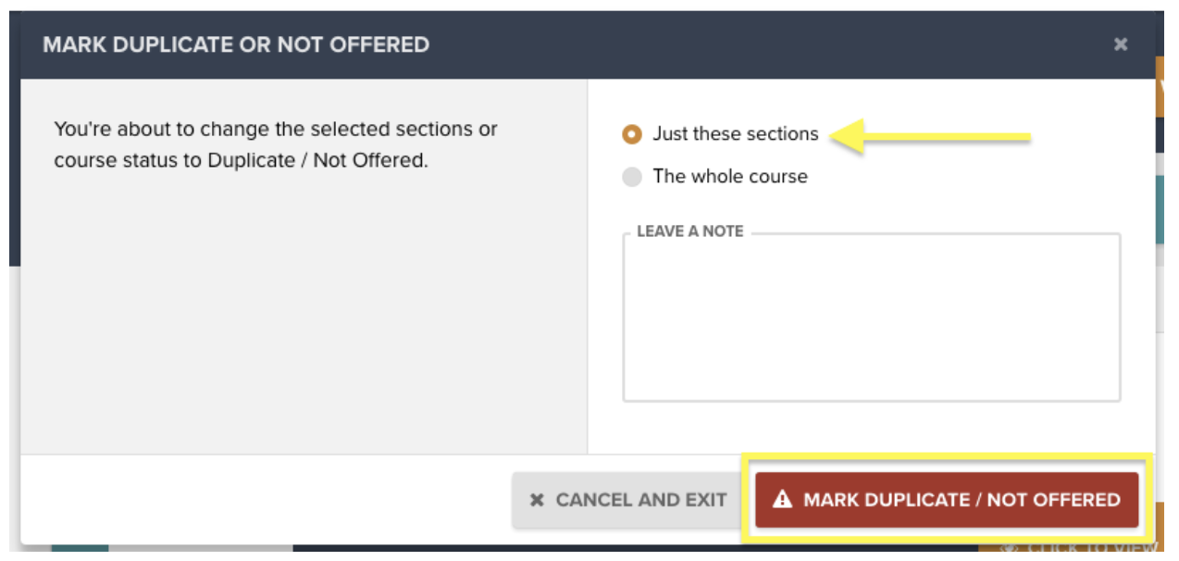Click the Leave a Note field label
Screen dimensions: 1179x561
tap(690, 231)
